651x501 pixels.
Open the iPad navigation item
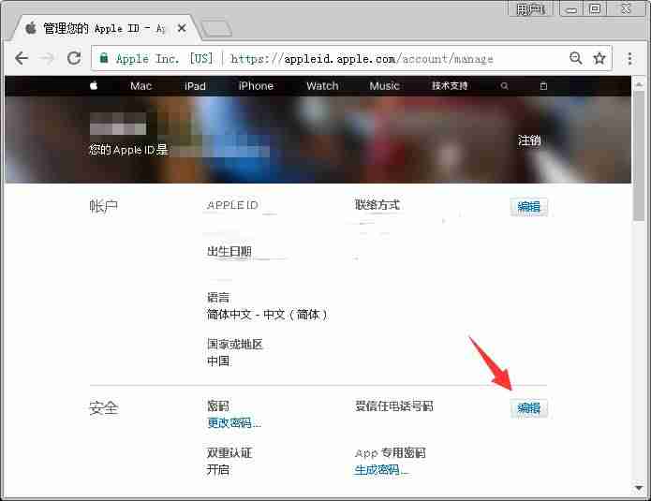[195, 86]
